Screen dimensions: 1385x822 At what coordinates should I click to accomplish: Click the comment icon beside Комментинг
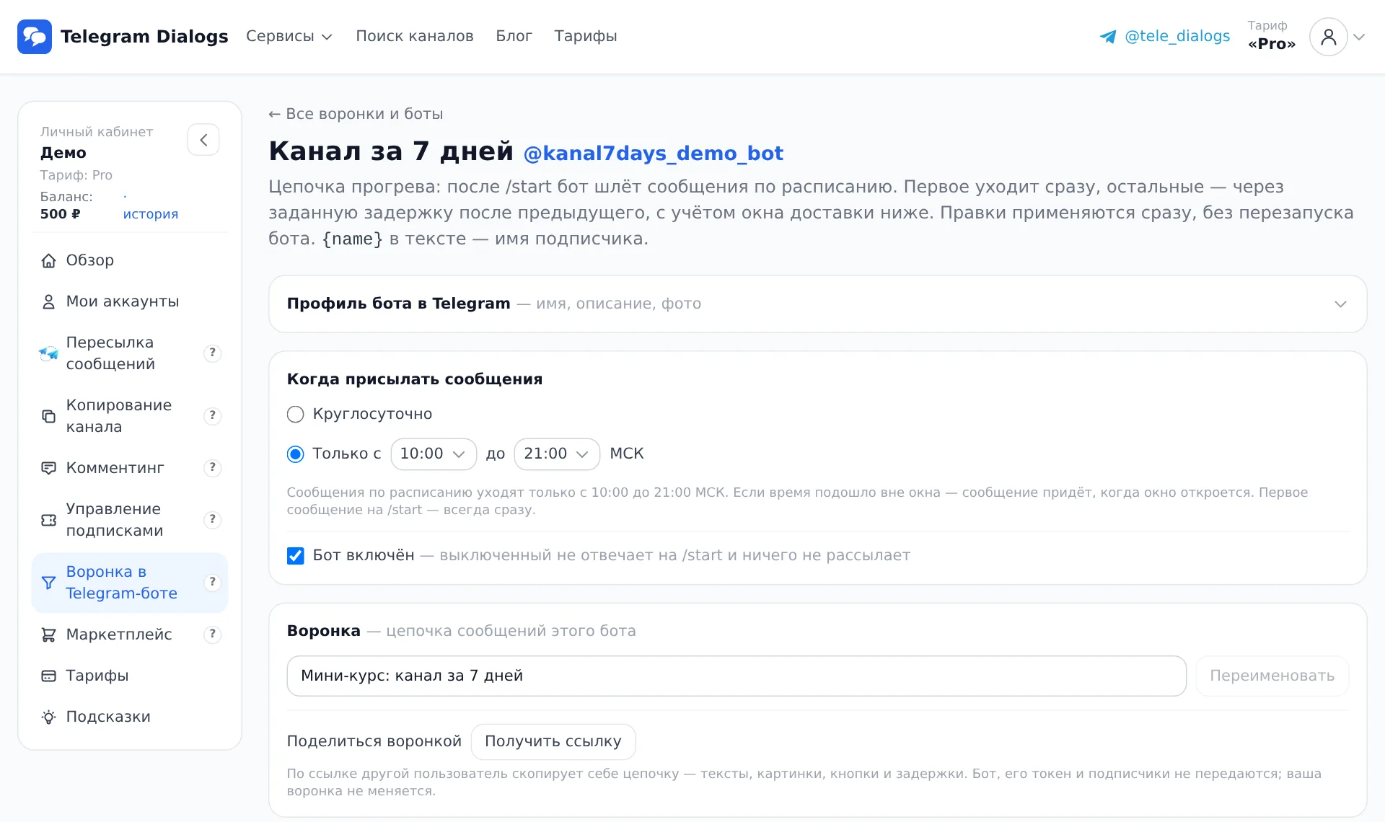[48, 468]
